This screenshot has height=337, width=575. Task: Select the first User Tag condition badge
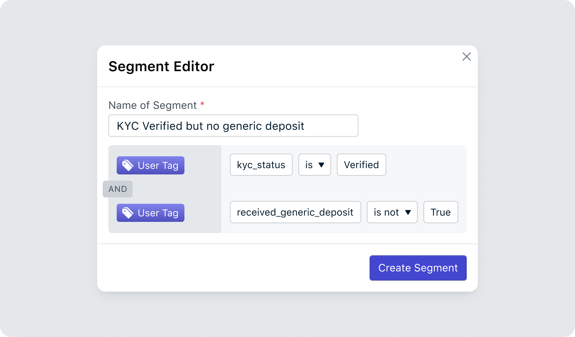(150, 165)
